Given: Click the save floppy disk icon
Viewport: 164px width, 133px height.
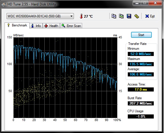Looking at the screenshot, I should coord(129,16).
